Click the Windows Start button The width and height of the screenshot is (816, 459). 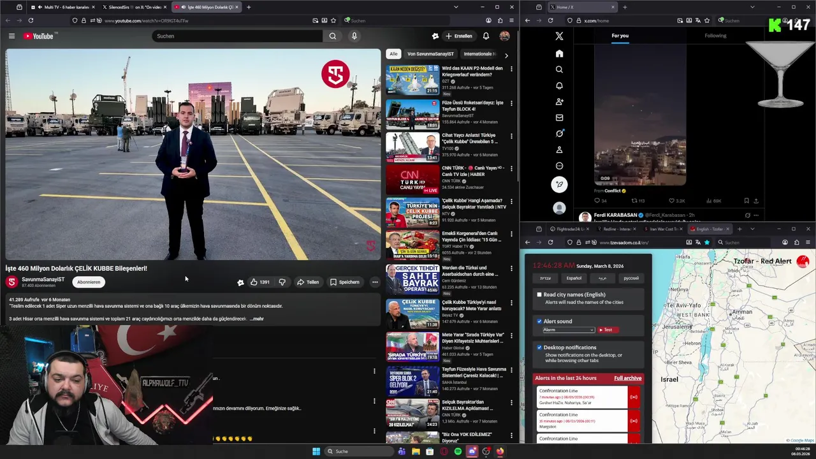pyautogui.click(x=316, y=451)
